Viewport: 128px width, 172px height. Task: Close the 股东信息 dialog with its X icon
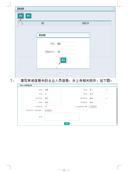[88, 35]
